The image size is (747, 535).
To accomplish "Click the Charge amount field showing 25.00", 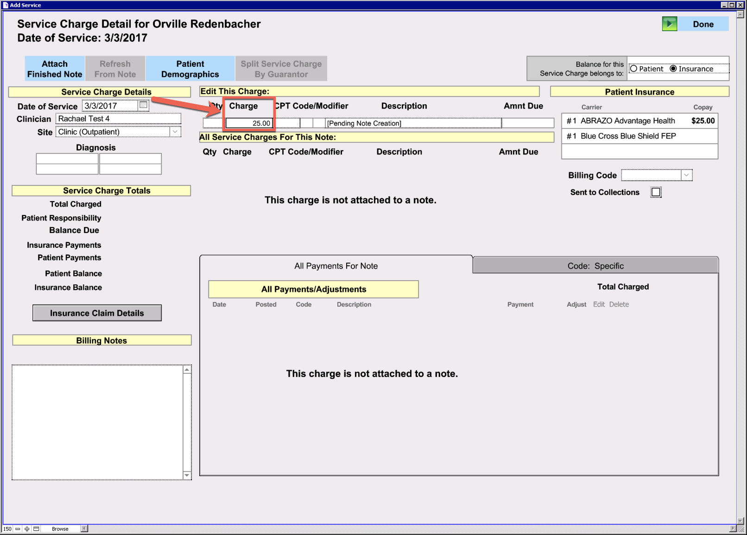I will 249,123.
